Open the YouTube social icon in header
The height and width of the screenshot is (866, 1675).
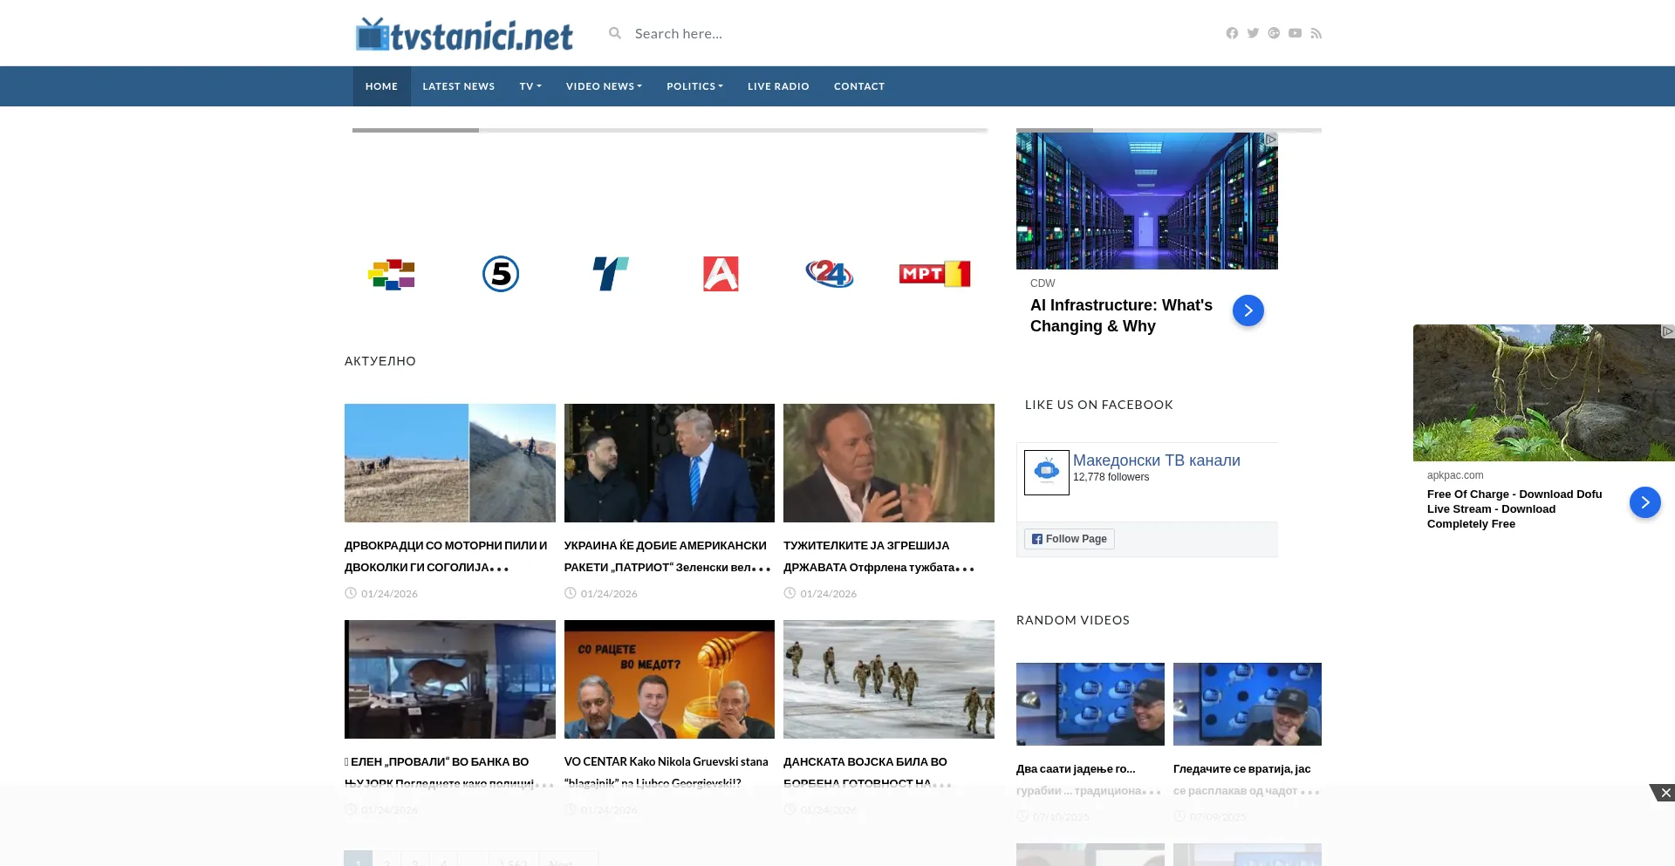(x=1295, y=33)
